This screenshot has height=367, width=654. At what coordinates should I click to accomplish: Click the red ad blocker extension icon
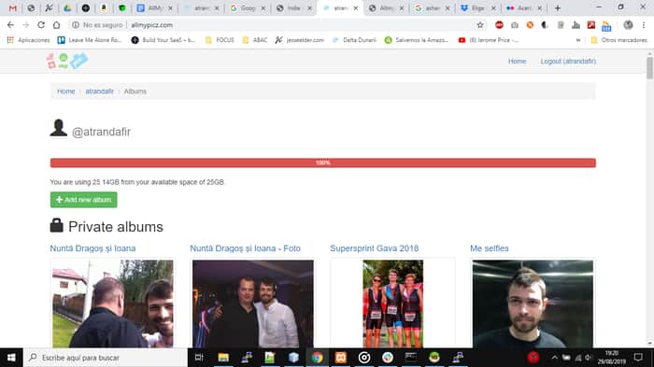pyautogui.click(x=499, y=25)
